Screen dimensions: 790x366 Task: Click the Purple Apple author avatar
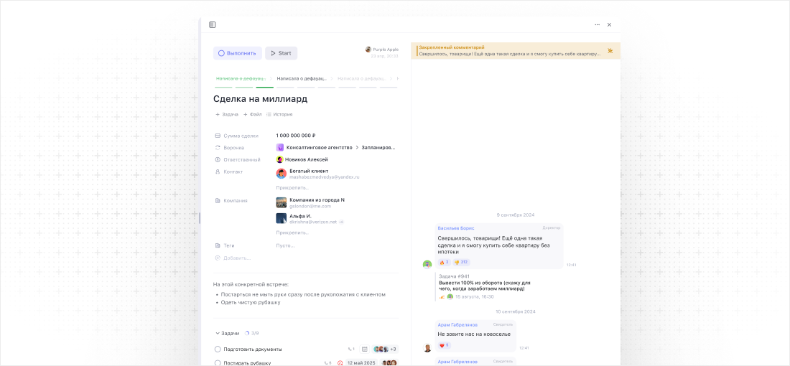click(x=368, y=50)
